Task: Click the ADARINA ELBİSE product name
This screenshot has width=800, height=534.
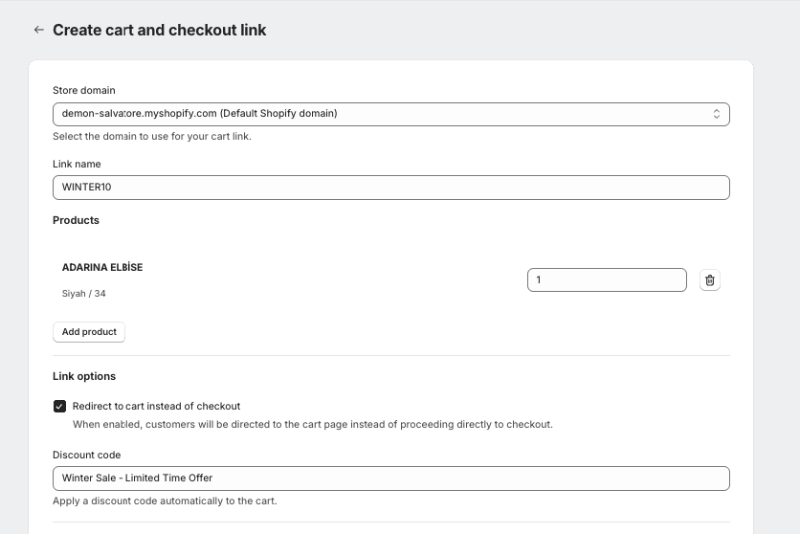Action: 102,267
